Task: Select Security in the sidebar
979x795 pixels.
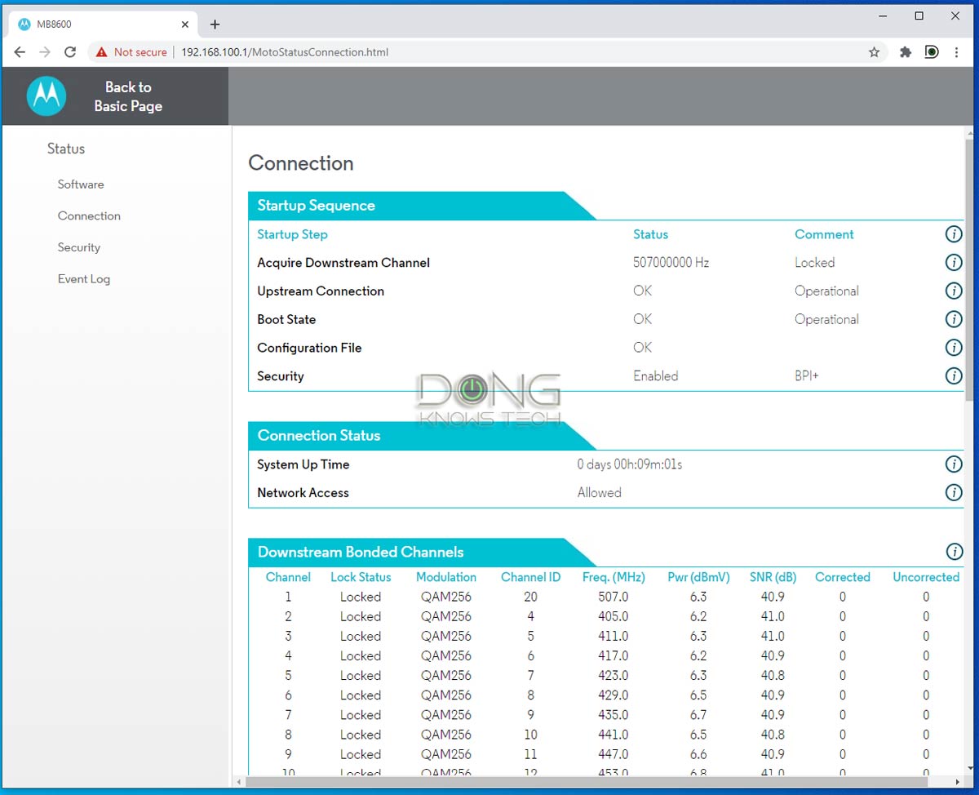Action: pos(79,247)
